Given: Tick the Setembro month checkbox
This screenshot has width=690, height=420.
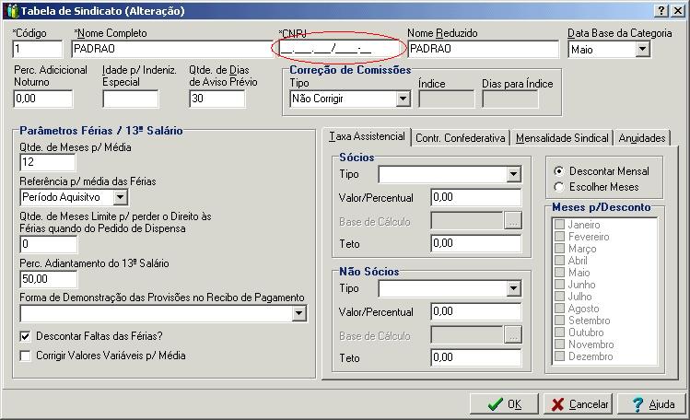Looking at the screenshot, I should click(559, 321).
